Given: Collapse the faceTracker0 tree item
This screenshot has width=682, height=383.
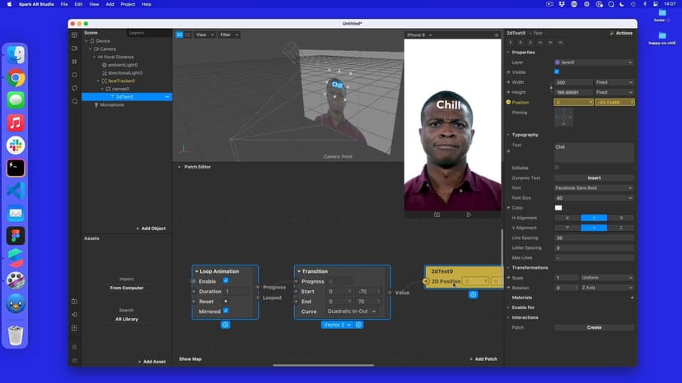Looking at the screenshot, I should 98,81.
